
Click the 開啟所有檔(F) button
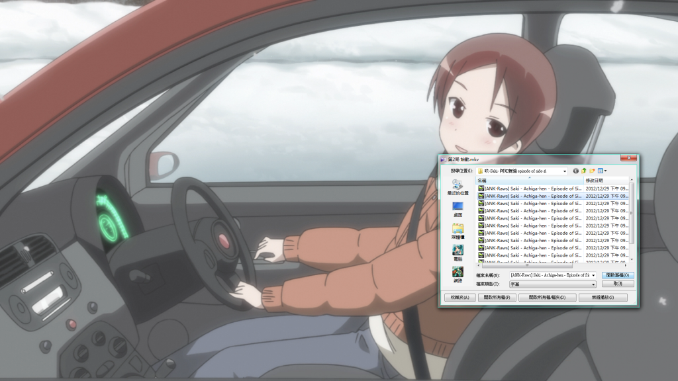[497, 297]
